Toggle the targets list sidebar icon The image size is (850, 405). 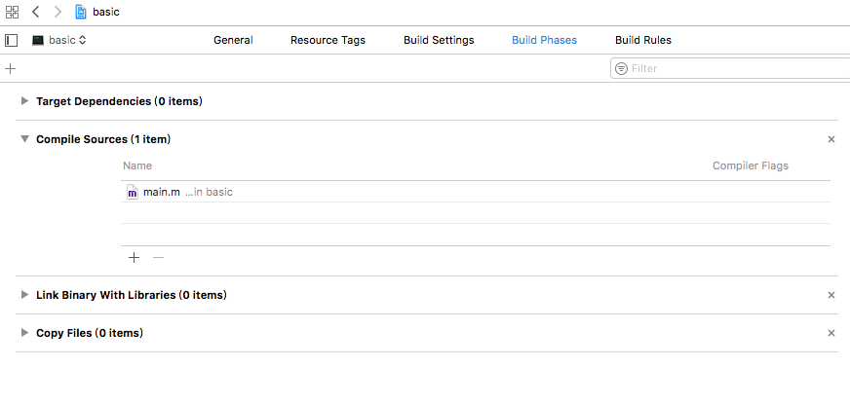click(12, 40)
